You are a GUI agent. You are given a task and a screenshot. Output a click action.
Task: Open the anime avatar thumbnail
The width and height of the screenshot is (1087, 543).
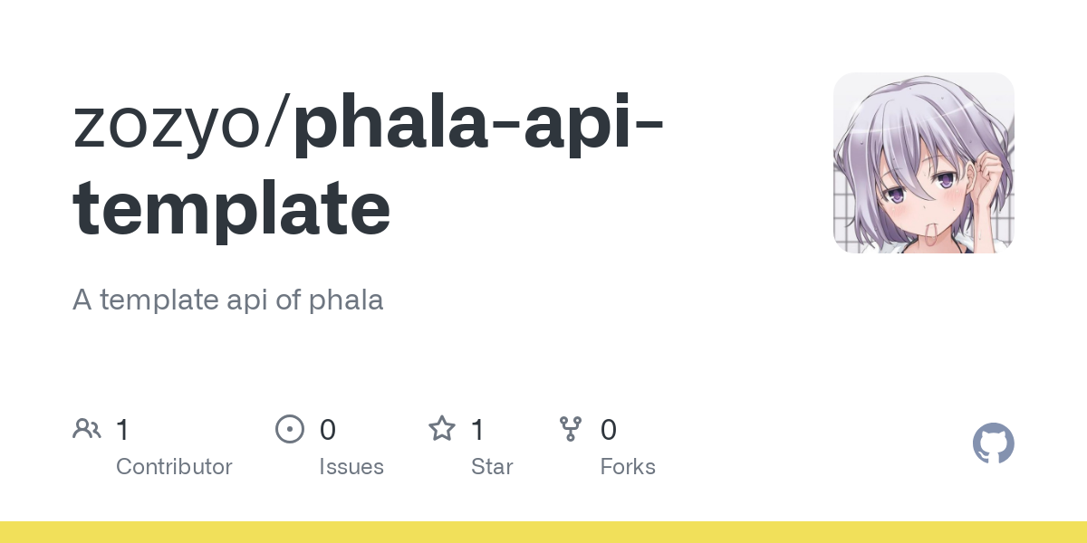click(924, 163)
